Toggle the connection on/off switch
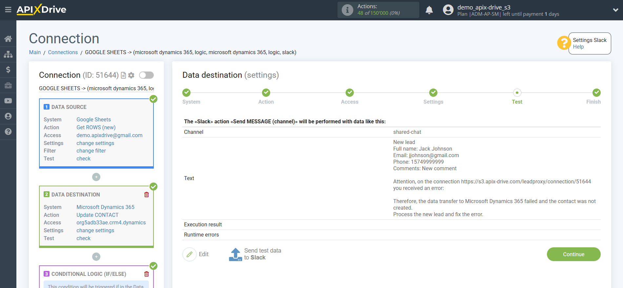This screenshot has height=288, width=623. point(146,75)
